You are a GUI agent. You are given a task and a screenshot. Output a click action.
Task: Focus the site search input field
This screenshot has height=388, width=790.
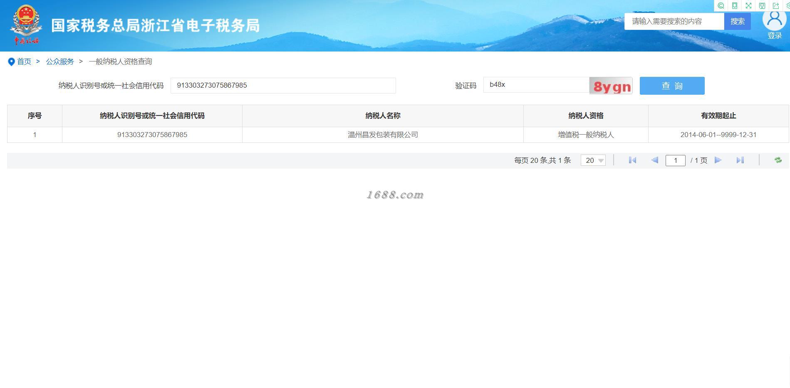click(674, 21)
